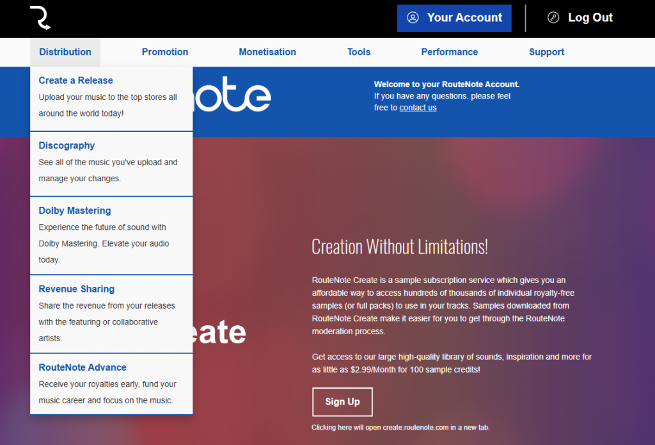The height and width of the screenshot is (445, 655).
Task: Click the key icon beside Log Out
Action: tap(553, 18)
